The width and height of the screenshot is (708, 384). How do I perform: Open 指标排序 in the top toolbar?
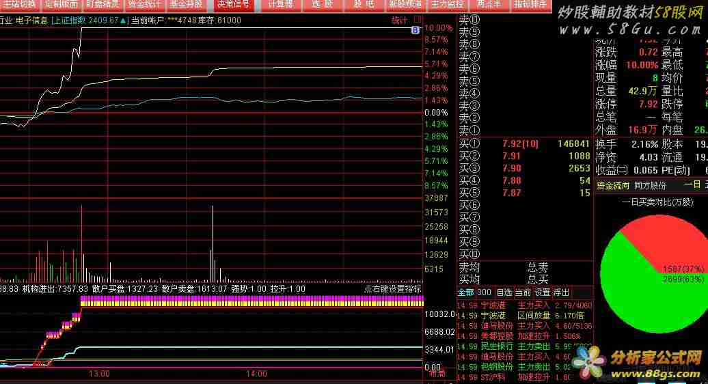[x=530, y=4]
